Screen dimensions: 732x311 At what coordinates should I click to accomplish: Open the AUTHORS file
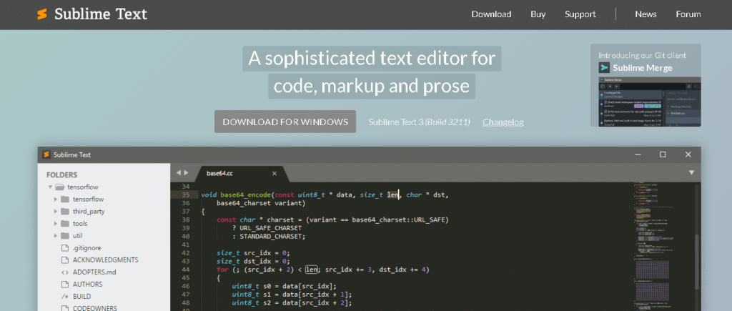coord(88,285)
